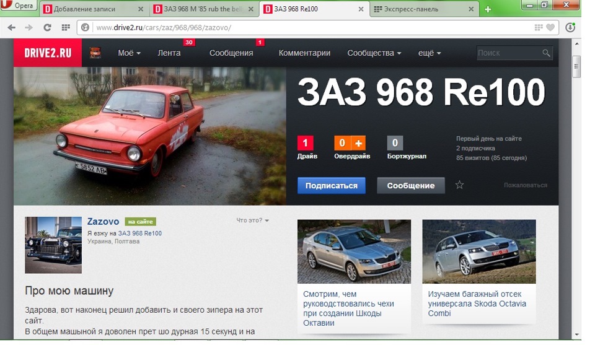This screenshot has height=345, width=595.
Task: Click the search magnifier icon
Action: pyautogui.click(x=546, y=53)
